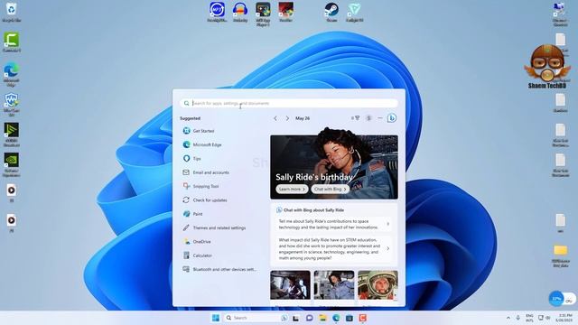Screen dimensions: 578x325
Task: Select the Audacity headphones desktop icon
Action: pos(240,12)
